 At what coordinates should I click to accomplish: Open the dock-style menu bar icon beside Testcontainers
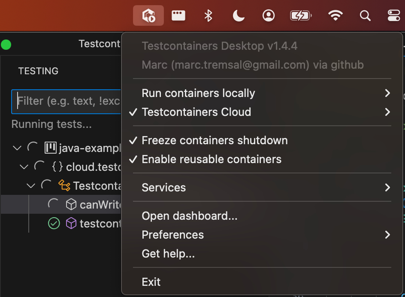[x=178, y=15]
